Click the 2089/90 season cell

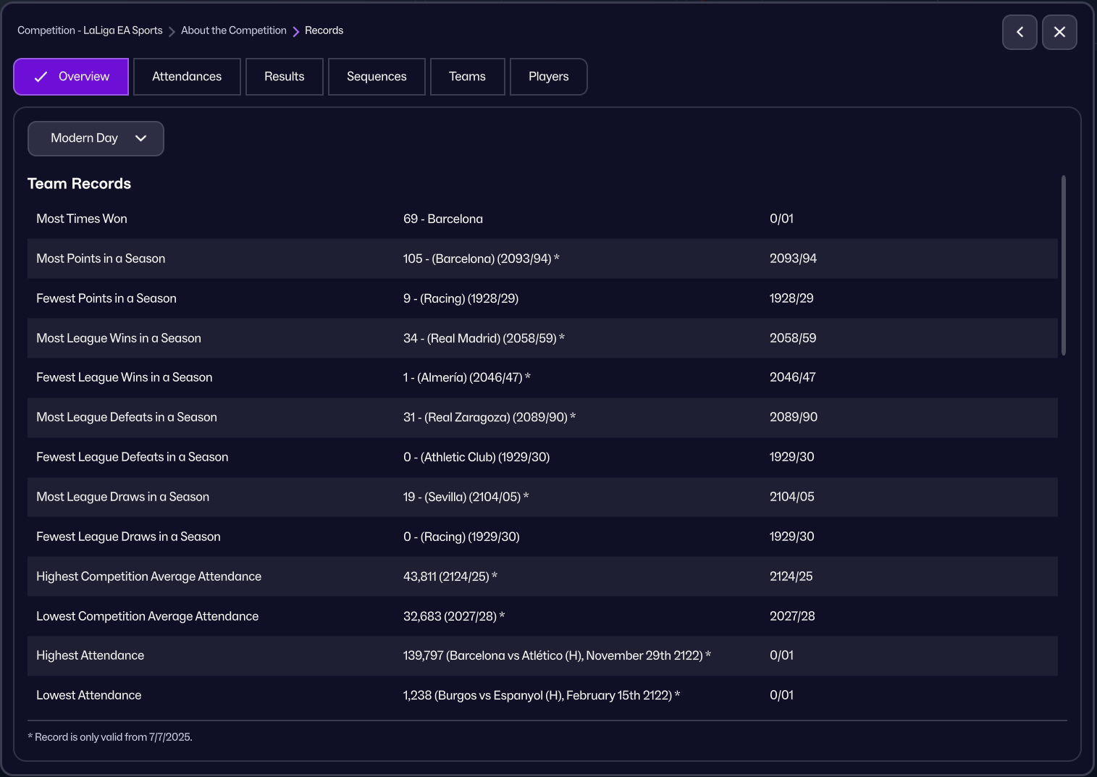pyautogui.click(x=794, y=417)
